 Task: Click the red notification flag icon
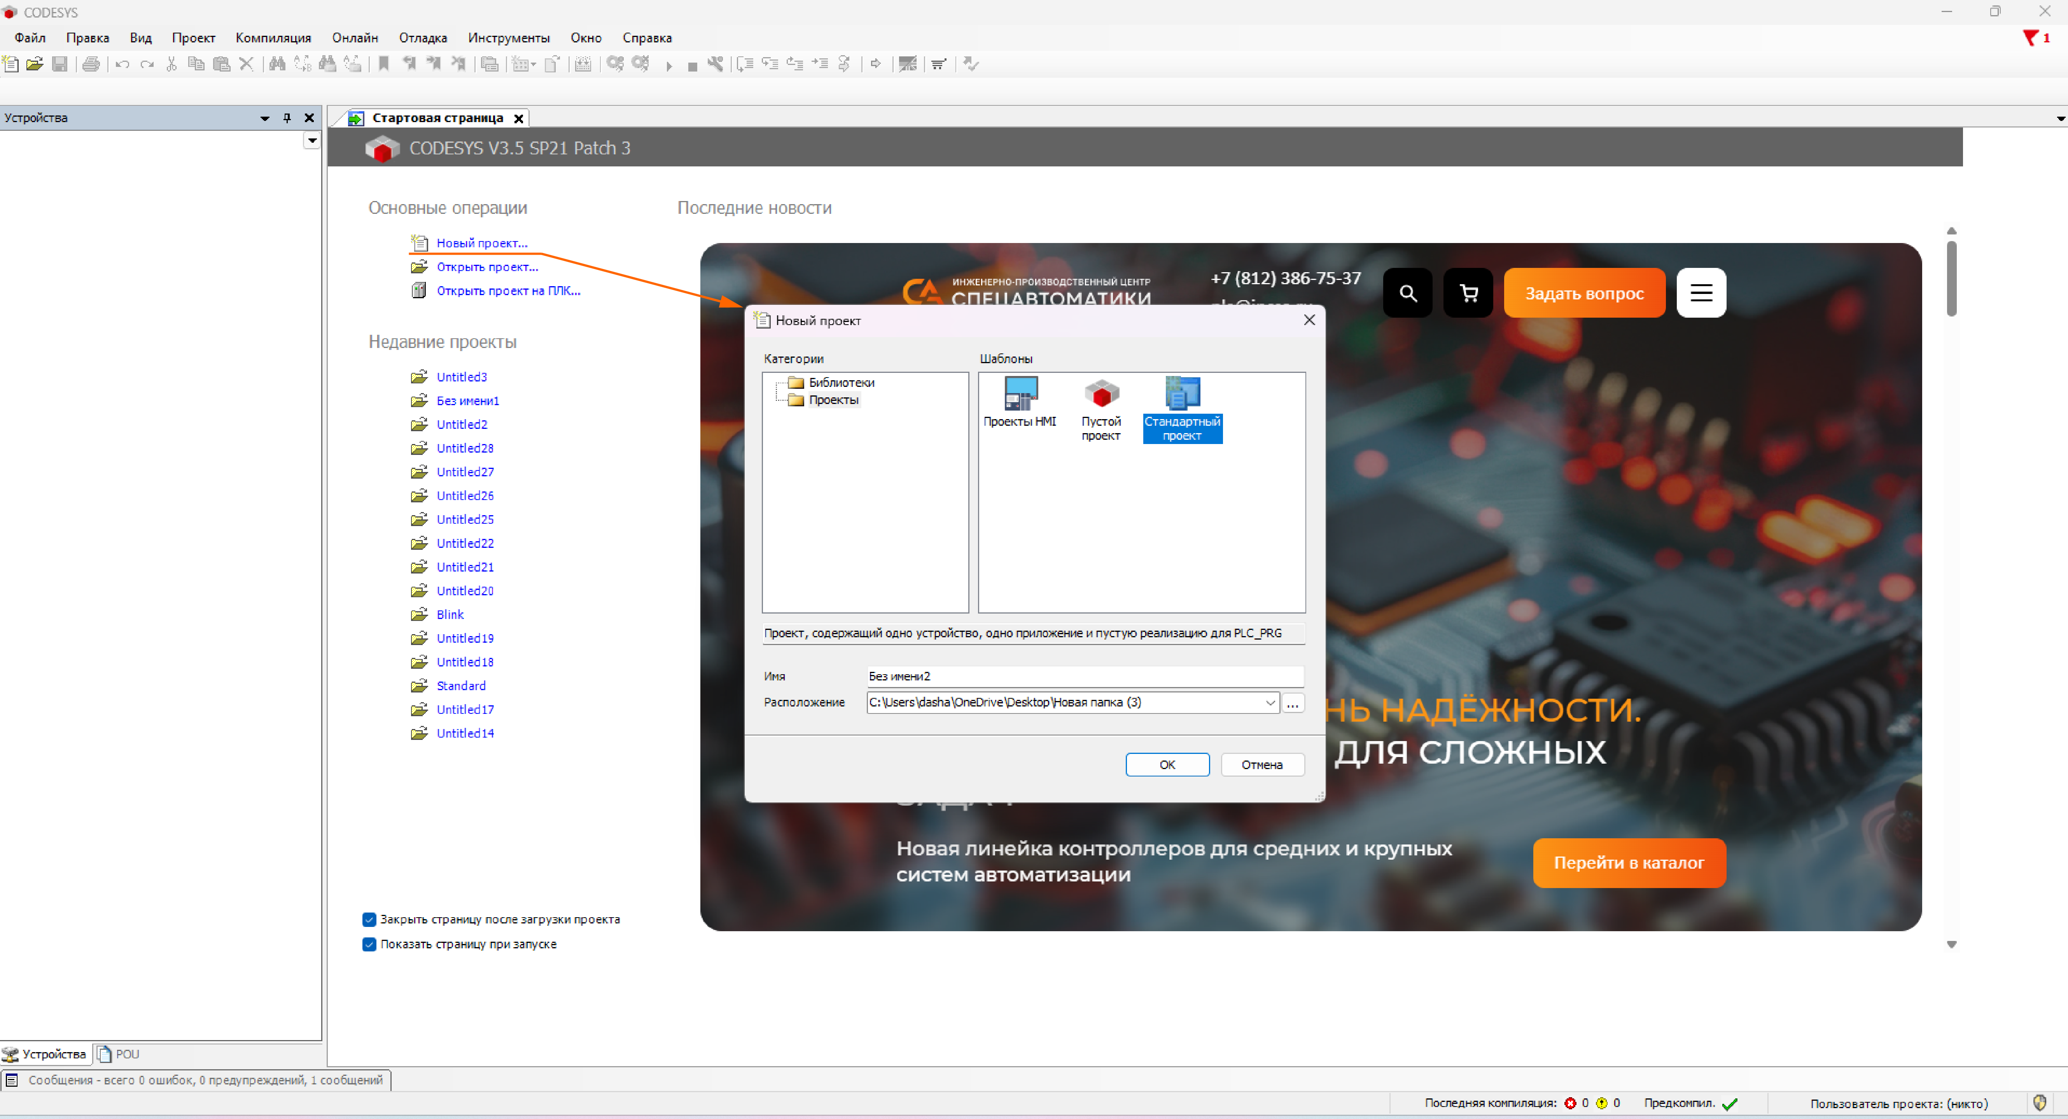pos(2030,38)
